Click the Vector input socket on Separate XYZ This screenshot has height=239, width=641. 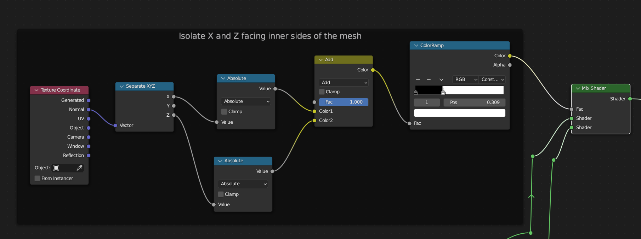pyautogui.click(x=115, y=126)
